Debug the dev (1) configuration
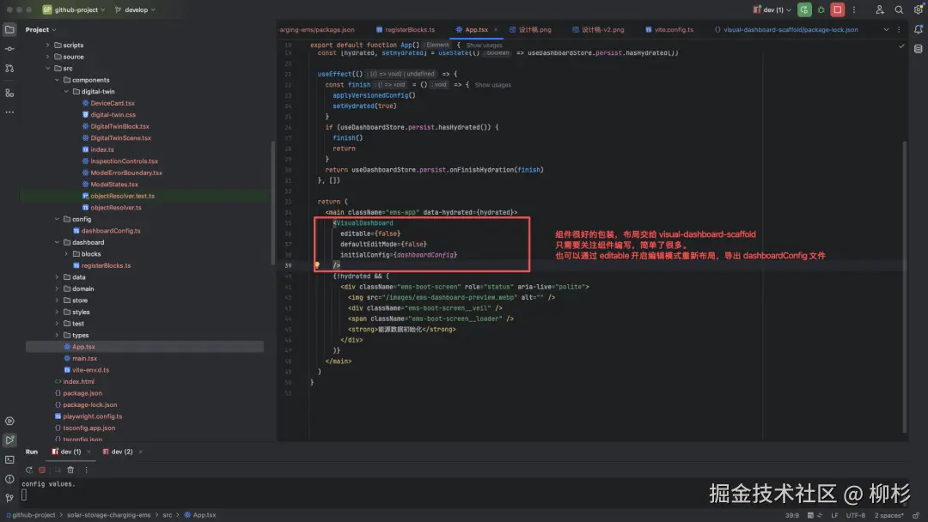This screenshot has width=928, height=522. 821,9
